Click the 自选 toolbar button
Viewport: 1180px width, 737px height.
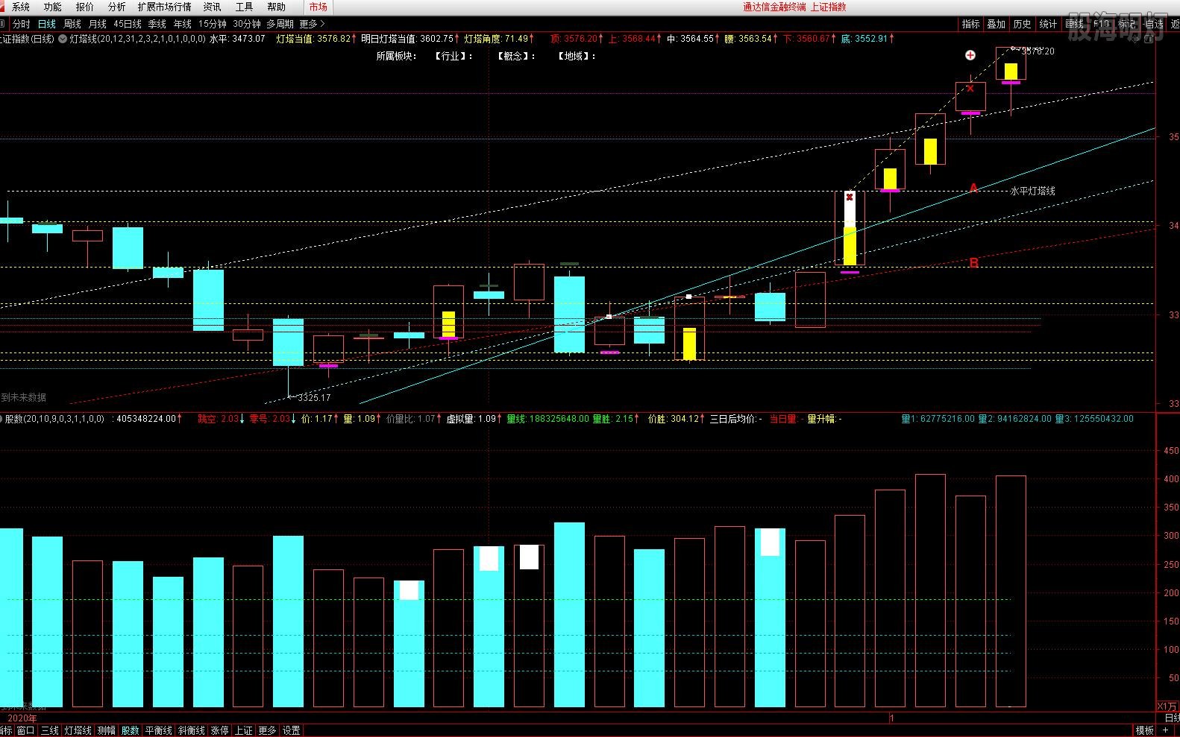point(1154,24)
